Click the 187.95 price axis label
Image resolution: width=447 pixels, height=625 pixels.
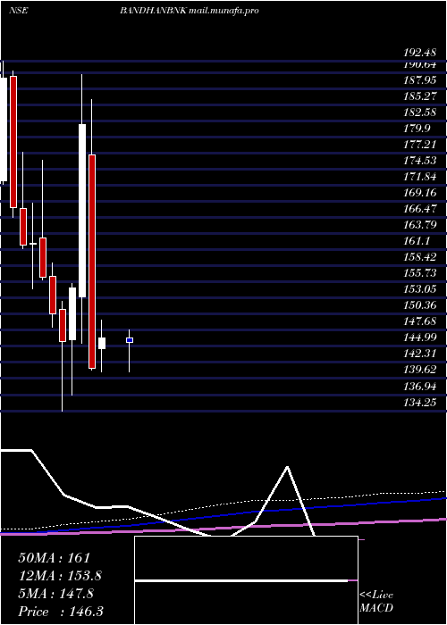pos(419,80)
